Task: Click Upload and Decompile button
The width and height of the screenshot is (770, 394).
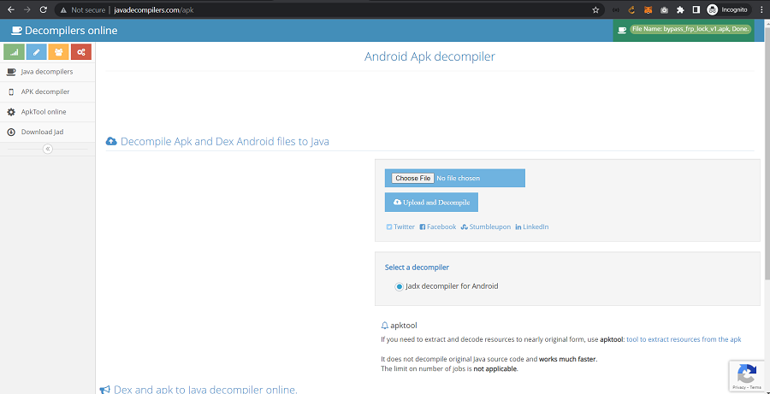Action: [x=431, y=203]
